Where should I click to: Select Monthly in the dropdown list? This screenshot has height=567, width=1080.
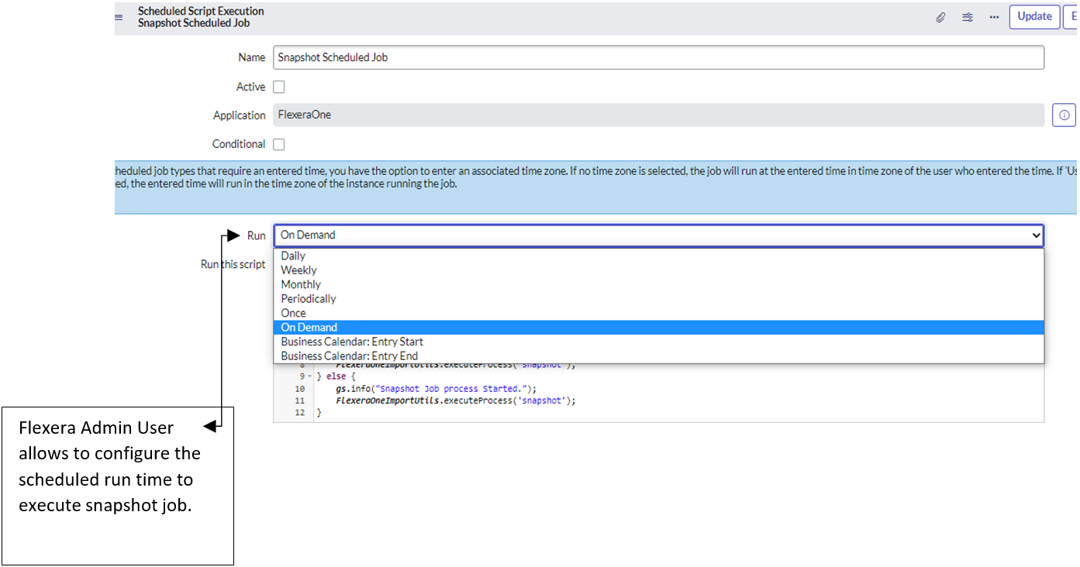click(301, 284)
